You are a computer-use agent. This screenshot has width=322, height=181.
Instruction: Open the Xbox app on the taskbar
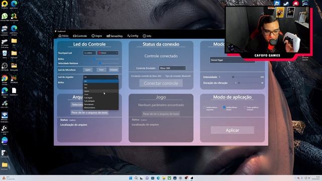tap(170, 178)
